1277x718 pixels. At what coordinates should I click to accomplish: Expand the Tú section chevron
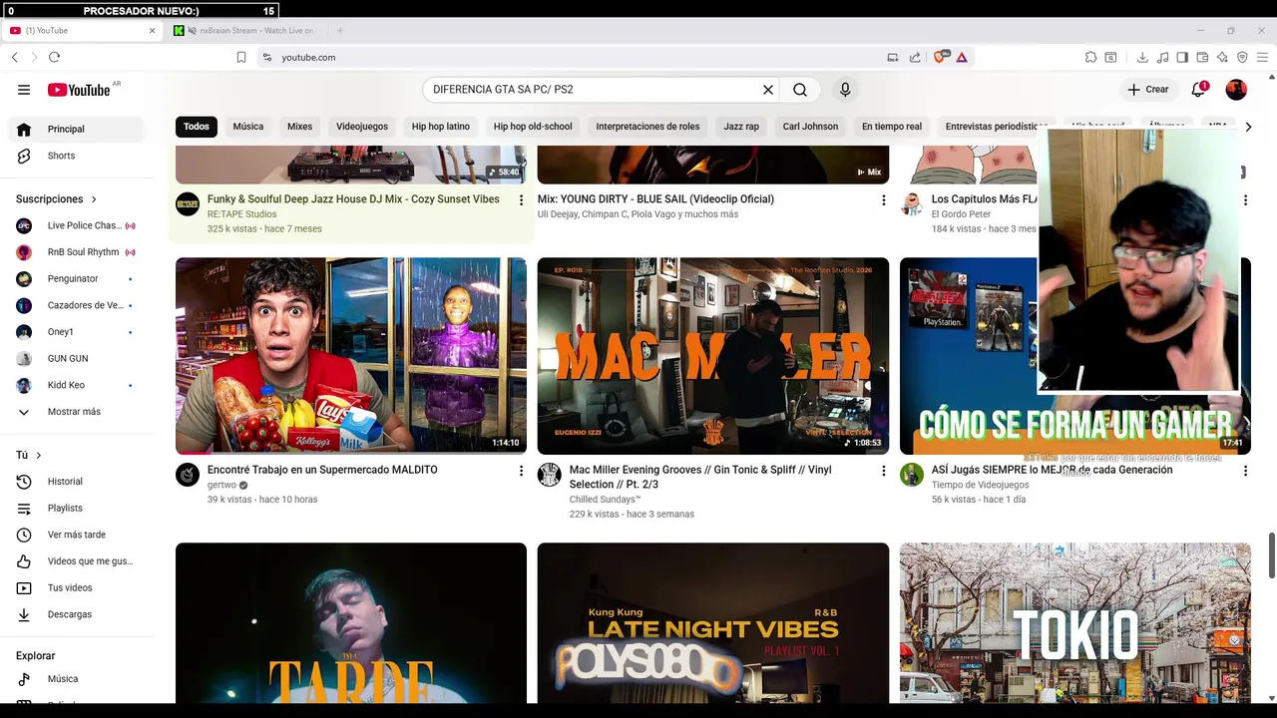click(x=39, y=456)
